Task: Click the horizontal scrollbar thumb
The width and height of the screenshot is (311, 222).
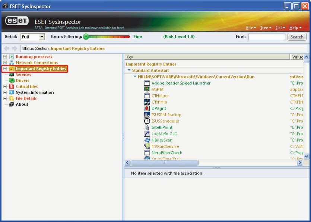Action: point(164,163)
